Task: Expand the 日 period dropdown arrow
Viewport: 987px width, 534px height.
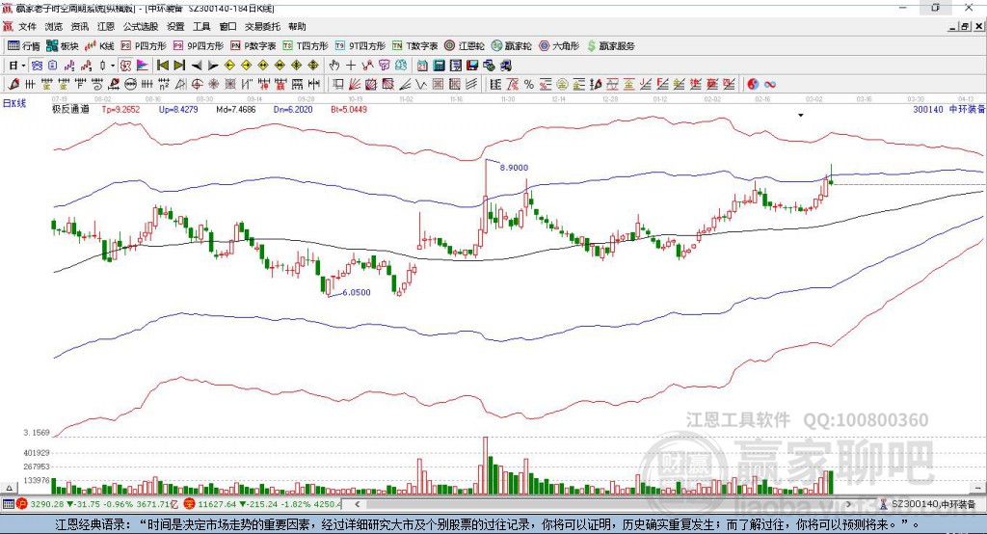Action: pyautogui.click(x=24, y=66)
